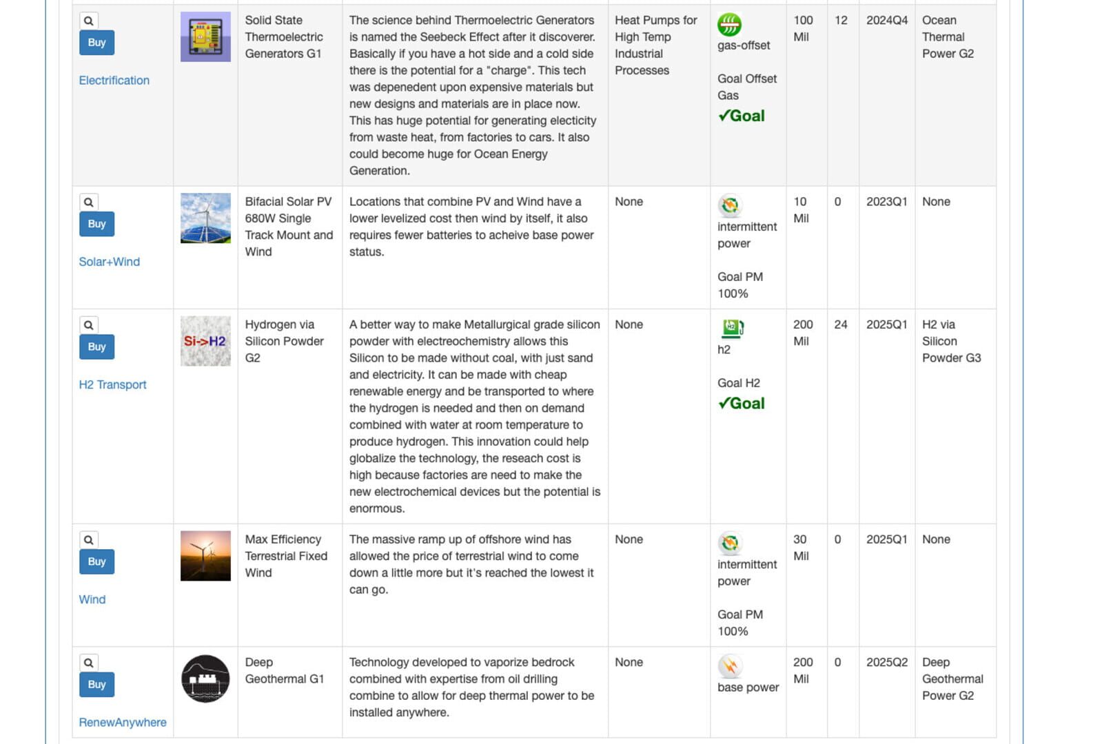
Task: Buy Bifacial Solar PV 680W technology
Action: pos(96,224)
